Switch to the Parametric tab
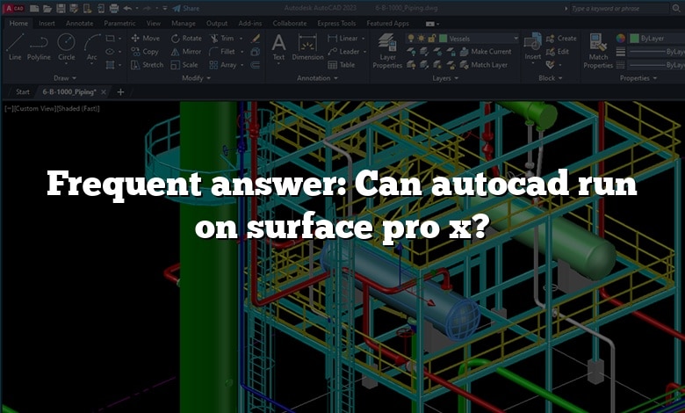The image size is (685, 413). tap(119, 23)
